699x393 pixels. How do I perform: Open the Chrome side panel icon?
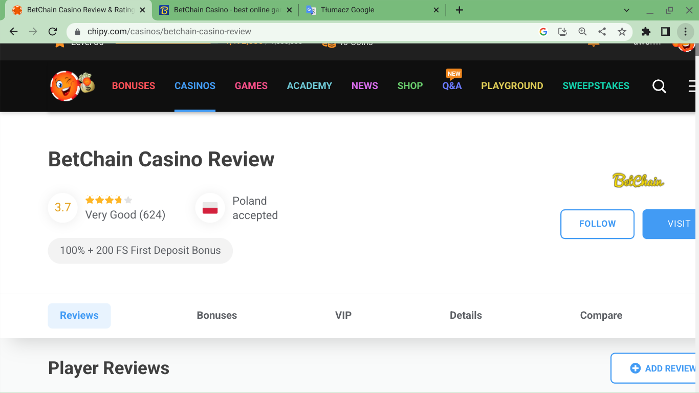click(x=665, y=32)
